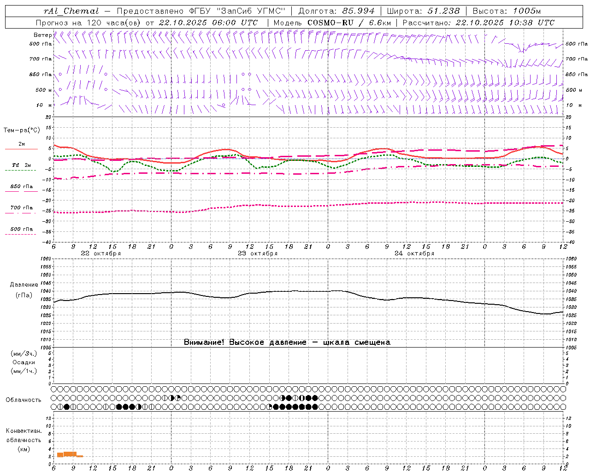Click the "Облачность" cloud cover label
Viewport: 590px width, 472px height.
(24, 400)
